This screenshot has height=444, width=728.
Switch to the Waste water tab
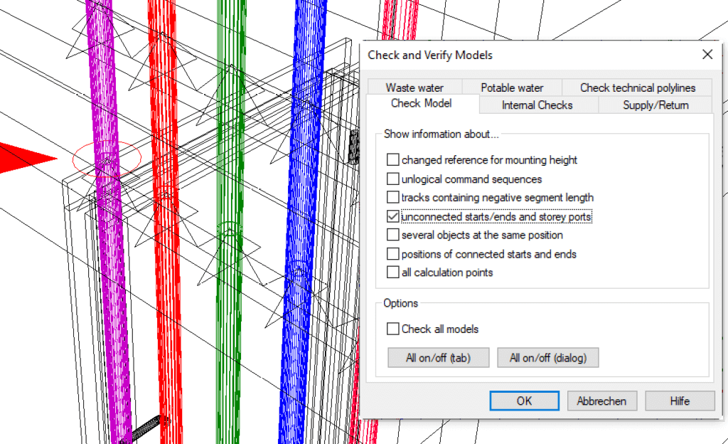click(414, 88)
